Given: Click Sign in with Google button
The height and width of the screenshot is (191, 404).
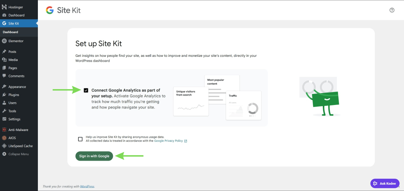Looking at the screenshot, I should 94,156.
